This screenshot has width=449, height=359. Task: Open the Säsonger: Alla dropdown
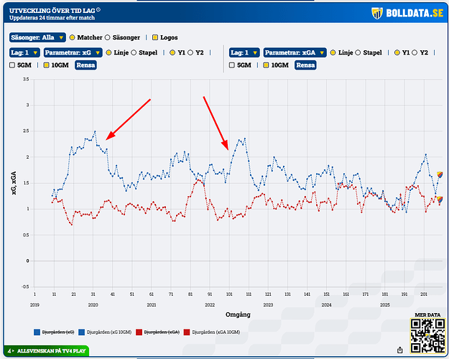[37, 37]
